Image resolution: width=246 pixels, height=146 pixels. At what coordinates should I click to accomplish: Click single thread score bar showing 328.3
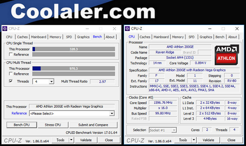pos(73,49)
